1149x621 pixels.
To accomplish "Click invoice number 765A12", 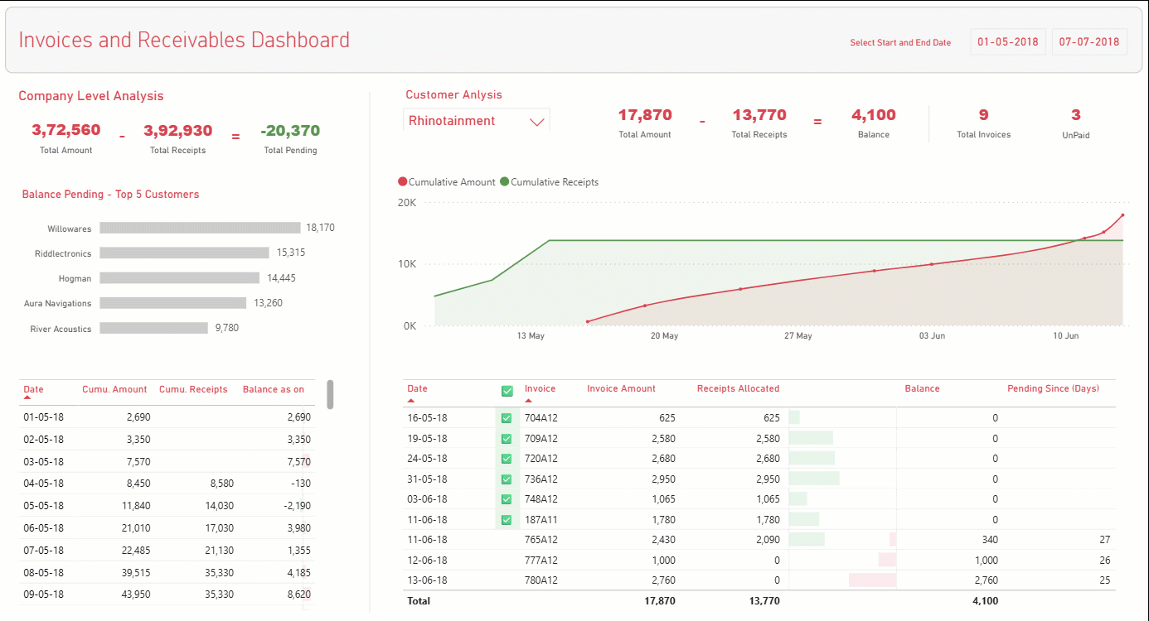I will click(x=541, y=540).
